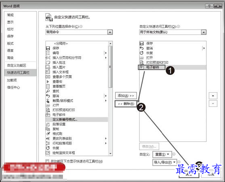Click the 插入分页符和分节符 icon
The height and width of the screenshot is (182, 225).
48,58
